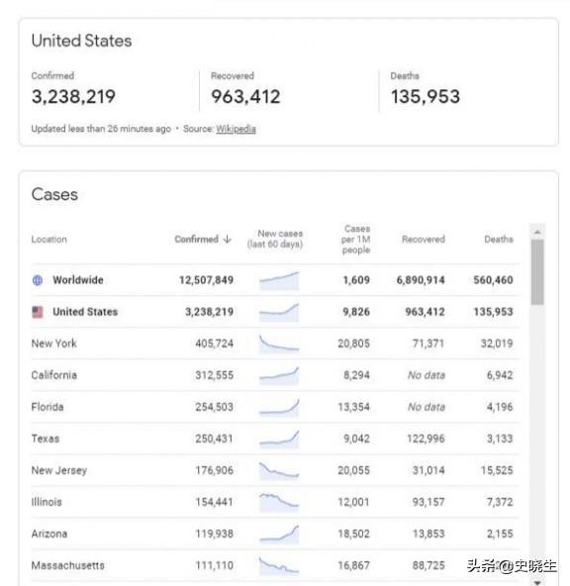Select the Texas row
Screen dimensions: 570x586
tap(274, 439)
